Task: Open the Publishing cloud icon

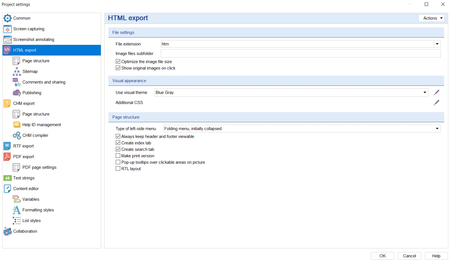Action: click(17, 93)
